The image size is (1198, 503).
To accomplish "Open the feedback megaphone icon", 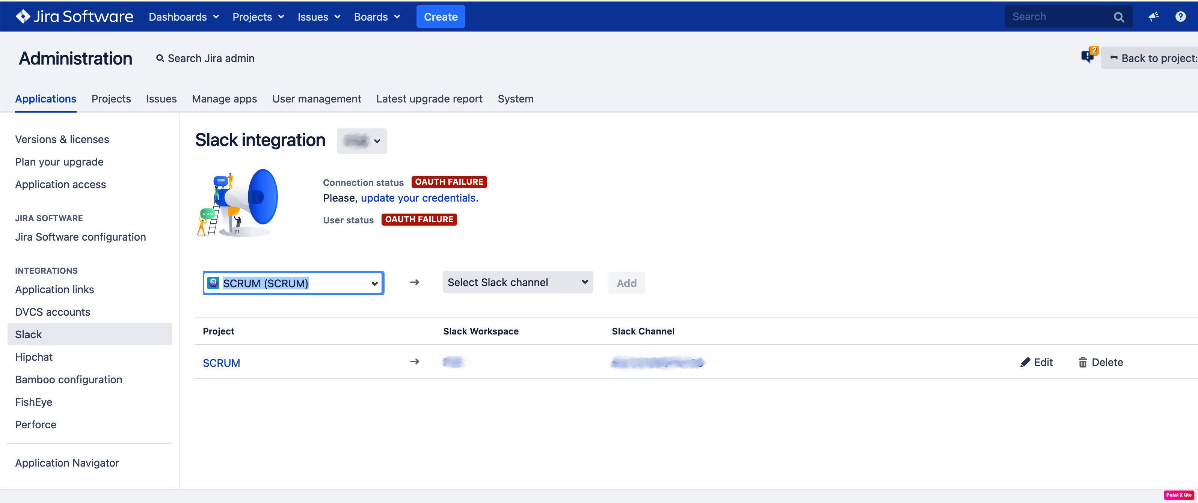I will tap(1153, 17).
